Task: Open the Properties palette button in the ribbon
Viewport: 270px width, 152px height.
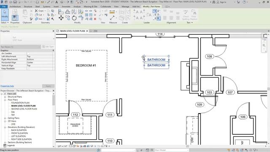Action: coord(15,18)
